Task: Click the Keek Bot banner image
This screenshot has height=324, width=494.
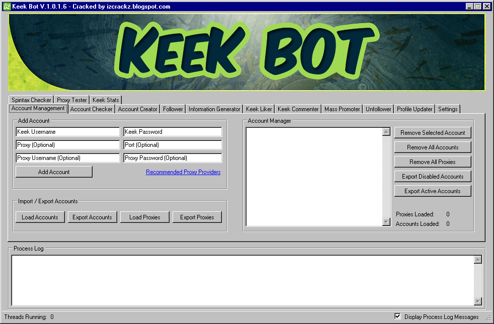Action: pyautogui.click(x=246, y=52)
